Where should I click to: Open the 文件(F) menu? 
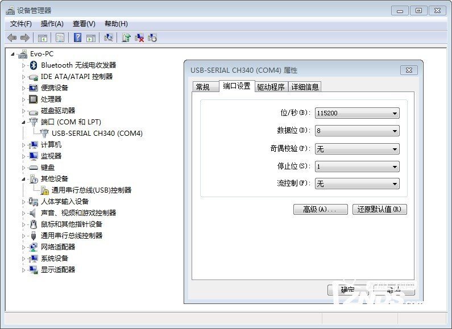pyautogui.click(x=21, y=24)
